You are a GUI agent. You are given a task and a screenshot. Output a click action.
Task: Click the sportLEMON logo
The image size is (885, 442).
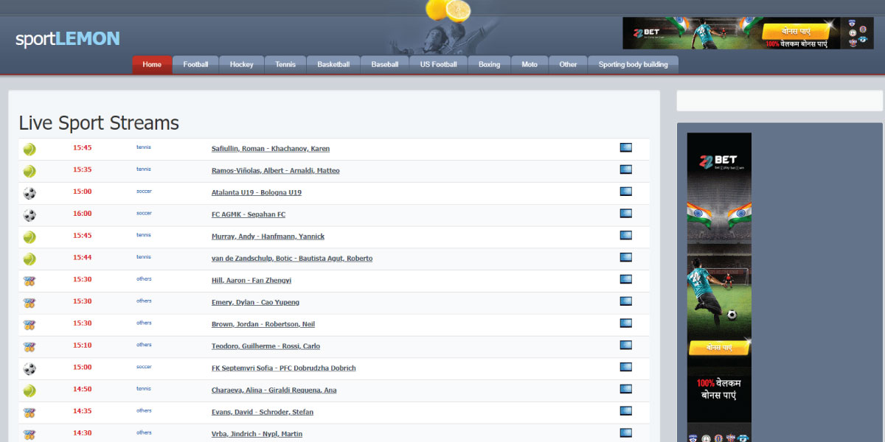pyautogui.click(x=68, y=39)
